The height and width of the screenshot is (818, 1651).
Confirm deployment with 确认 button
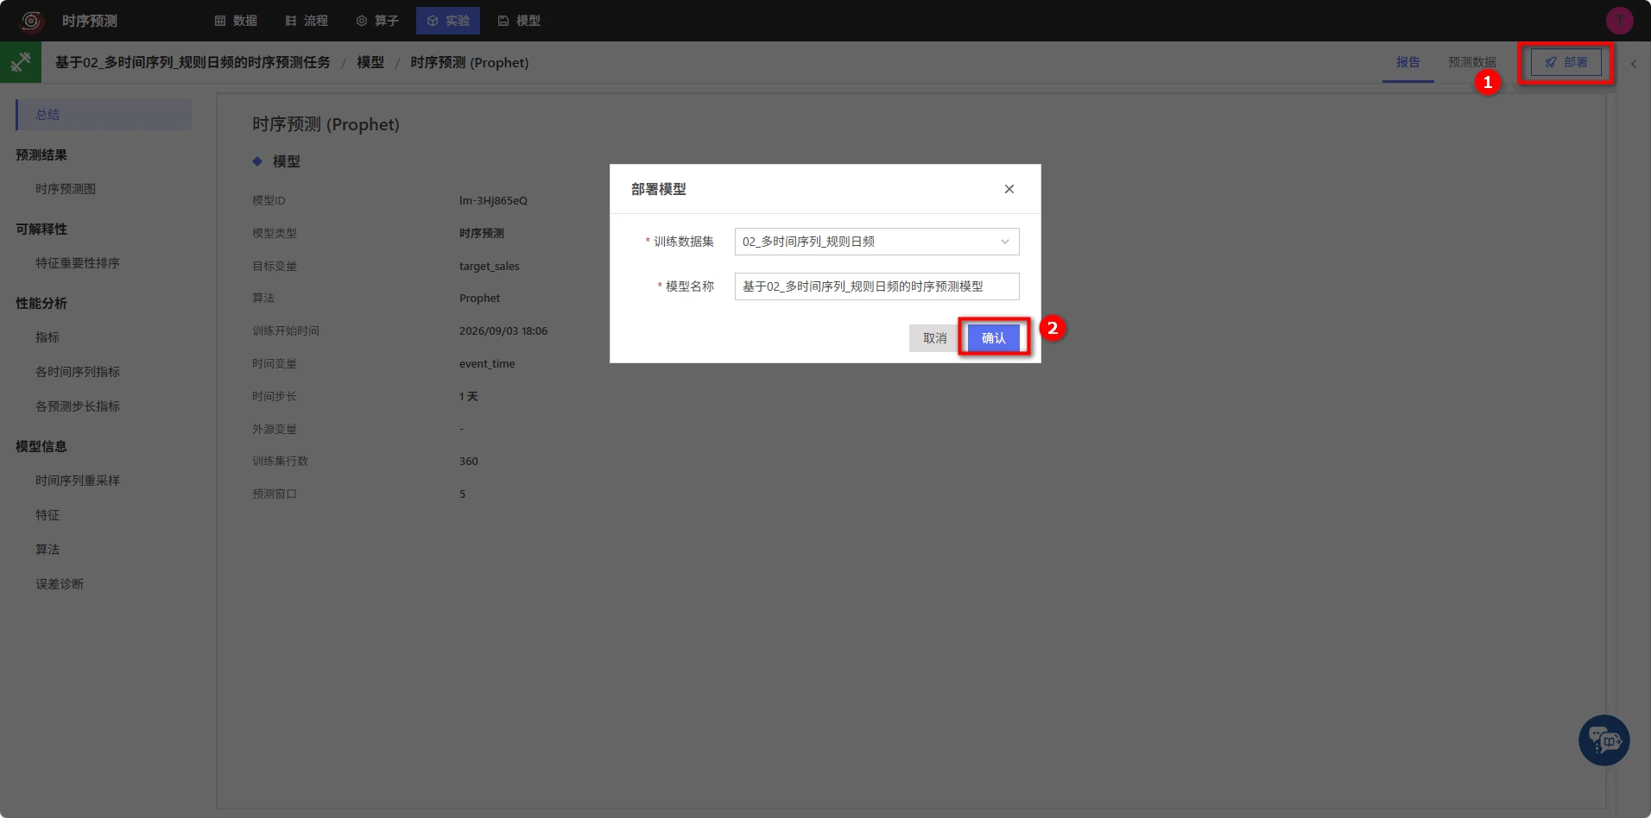click(x=994, y=338)
